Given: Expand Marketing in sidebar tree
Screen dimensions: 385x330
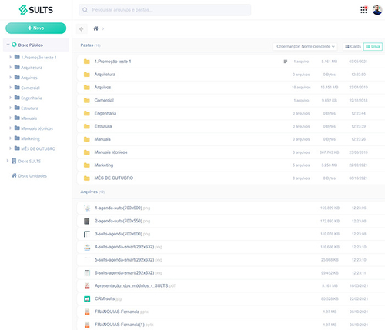Looking at the screenshot, I should [10, 138].
